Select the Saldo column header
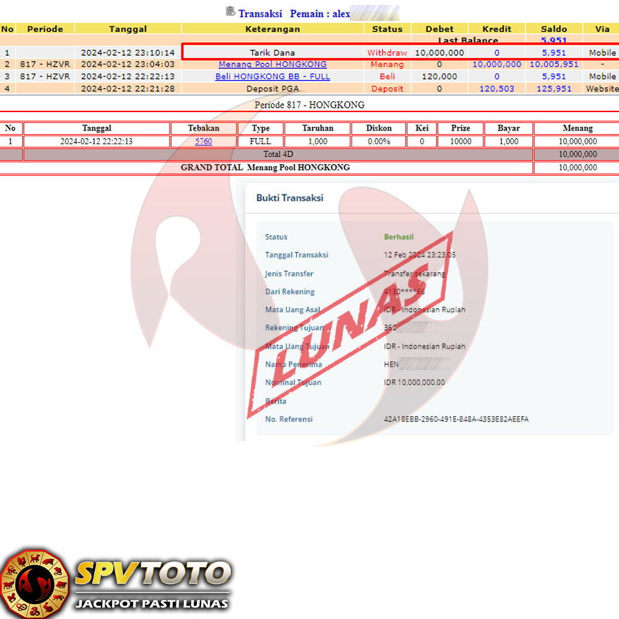Viewport: 619px width, 619px height. click(553, 29)
